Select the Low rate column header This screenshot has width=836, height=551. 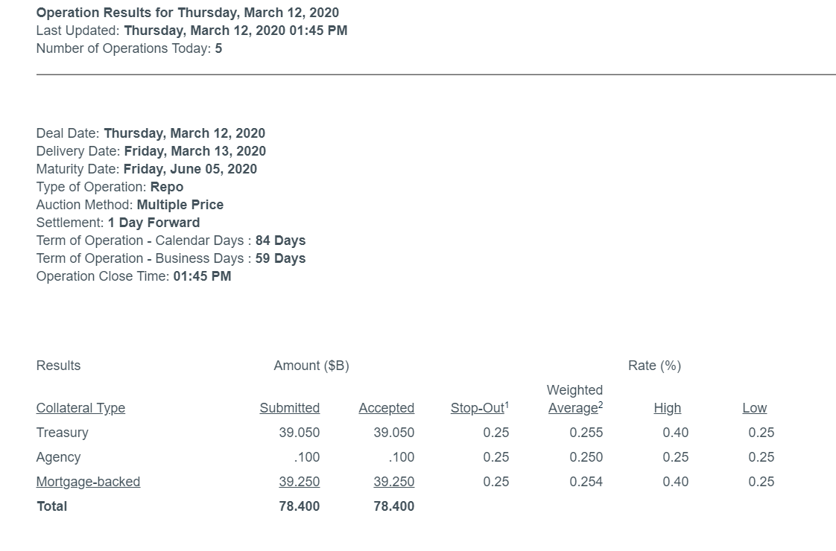tap(754, 408)
